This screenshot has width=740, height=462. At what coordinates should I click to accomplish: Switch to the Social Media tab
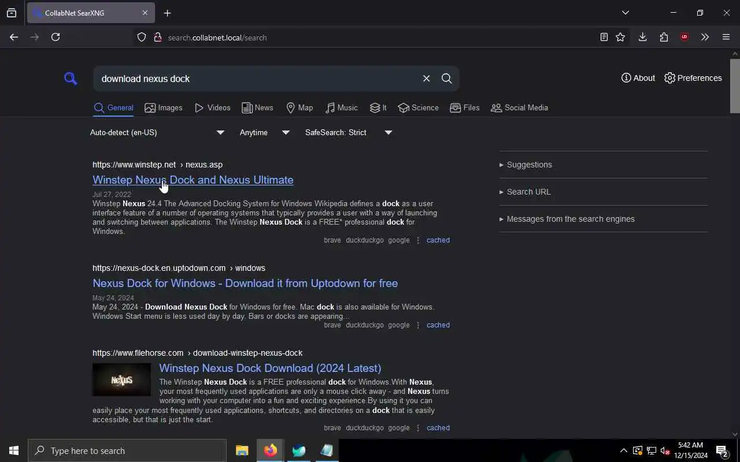(x=519, y=108)
